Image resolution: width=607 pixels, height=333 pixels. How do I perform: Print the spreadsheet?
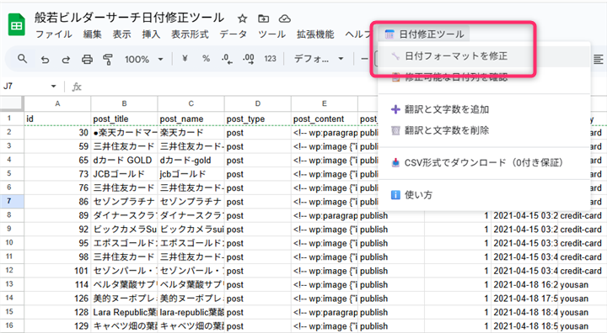[87, 59]
